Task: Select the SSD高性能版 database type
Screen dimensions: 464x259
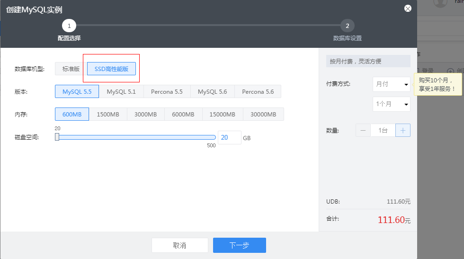Action: click(x=111, y=69)
